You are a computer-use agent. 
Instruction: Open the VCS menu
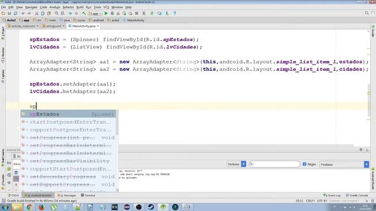[106, 7]
